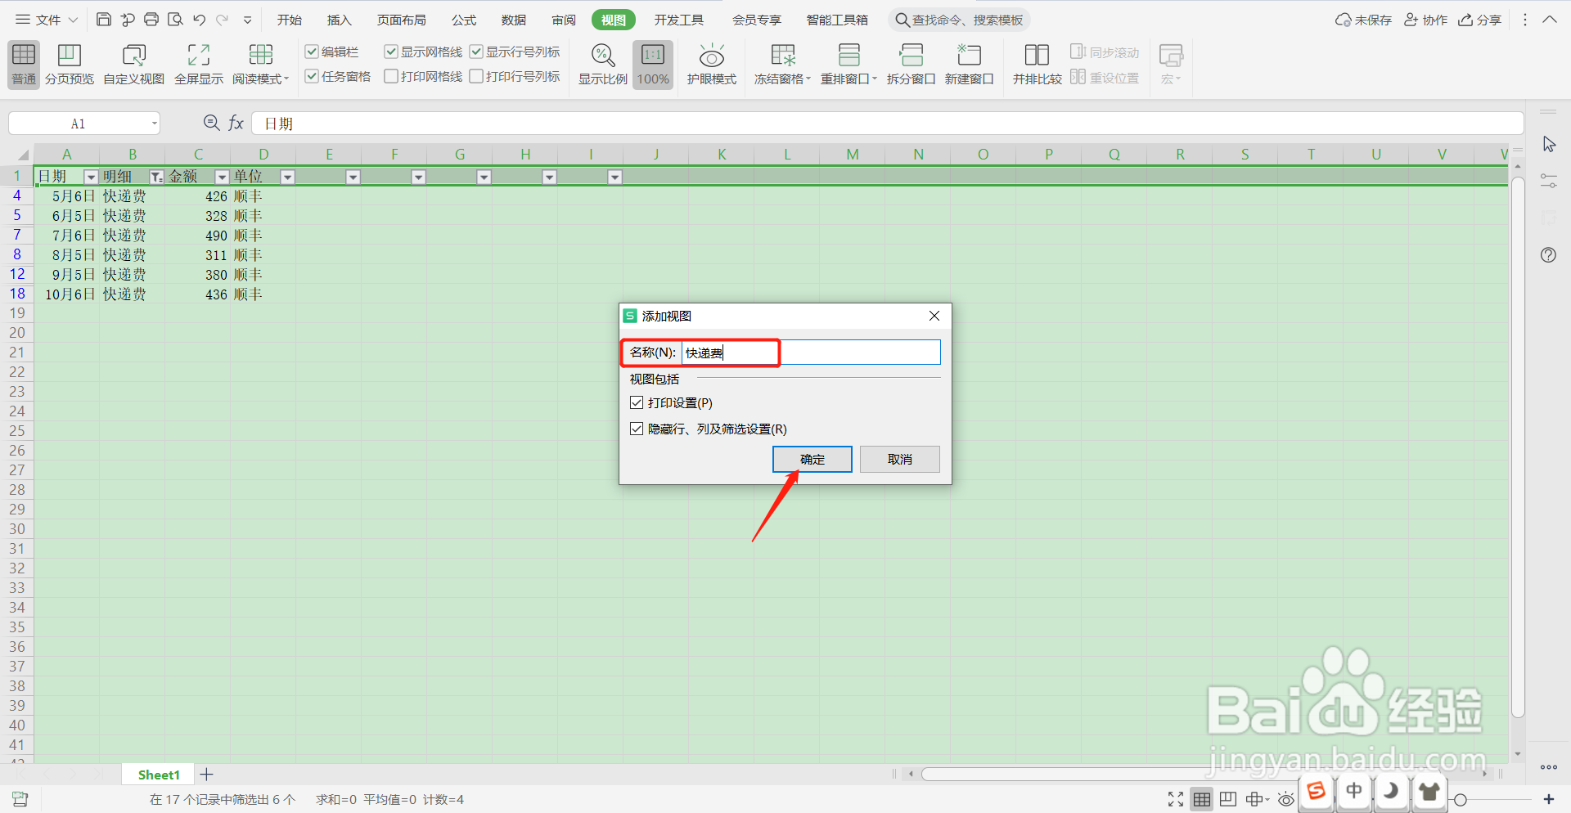
Task: Click the fx insert function icon
Action: tap(236, 123)
